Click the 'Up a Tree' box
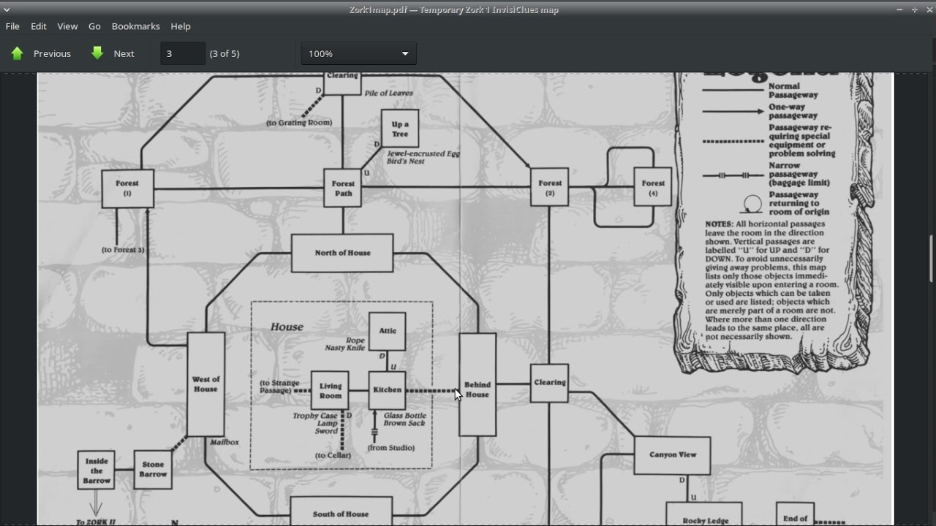Viewport: 936px width, 526px height. (x=400, y=129)
